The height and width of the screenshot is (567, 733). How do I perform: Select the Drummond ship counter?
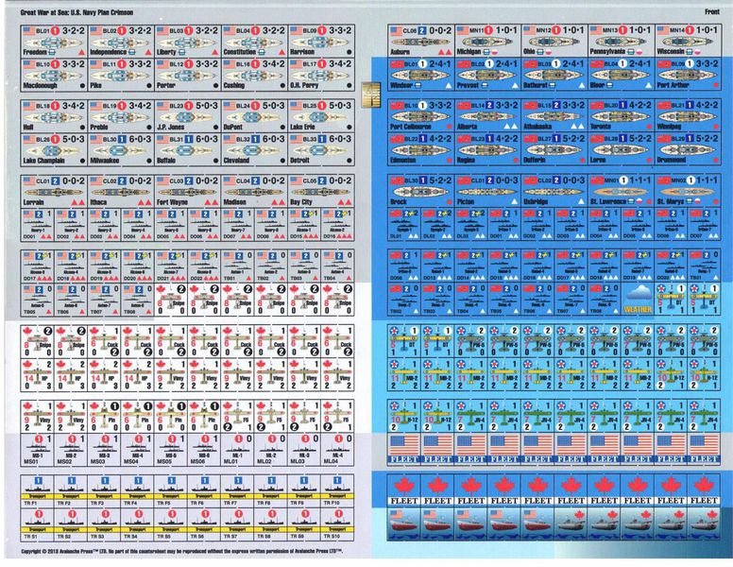[x=688, y=149]
